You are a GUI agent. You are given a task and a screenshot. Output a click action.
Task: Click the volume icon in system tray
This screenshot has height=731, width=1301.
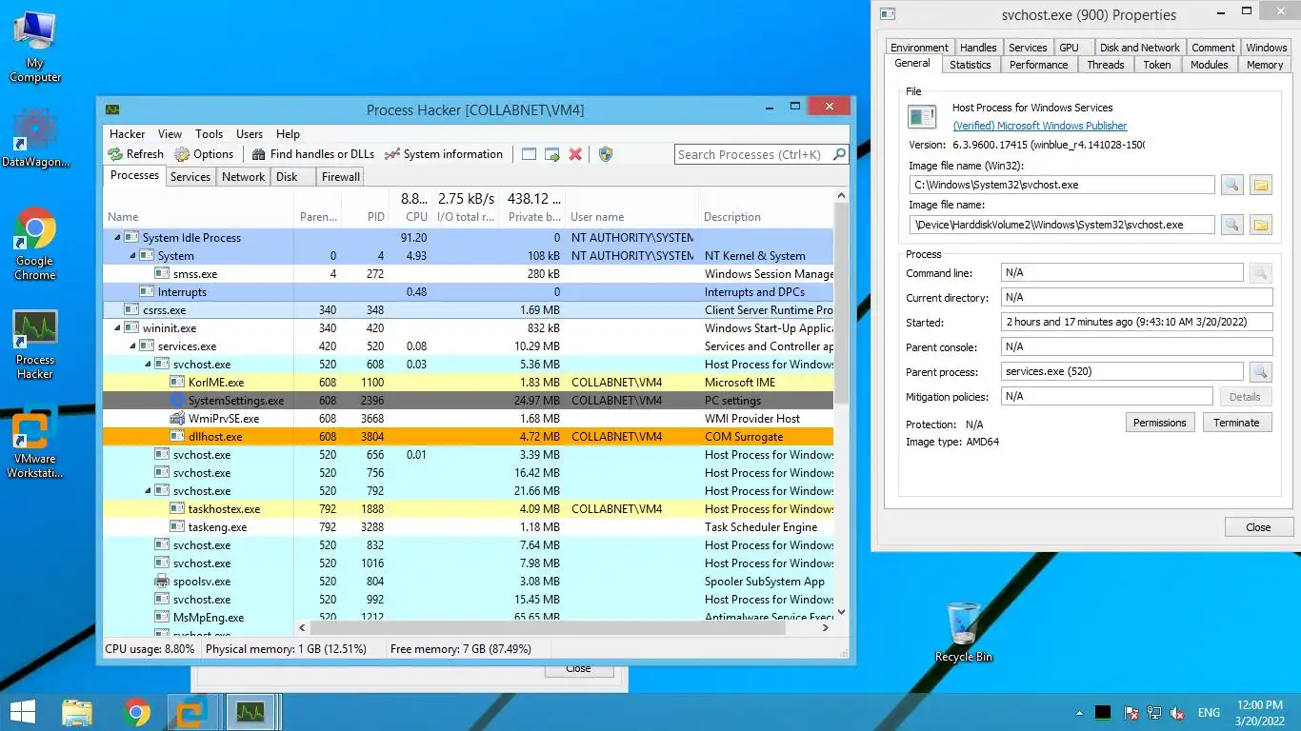pyautogui.click(x=1177, y=712)
